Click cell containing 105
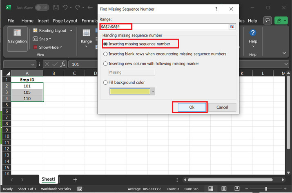 (27, 92)
